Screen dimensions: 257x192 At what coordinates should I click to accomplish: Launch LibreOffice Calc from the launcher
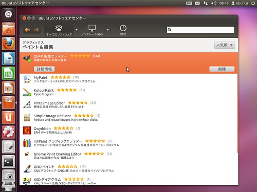[x=8, y=73]
